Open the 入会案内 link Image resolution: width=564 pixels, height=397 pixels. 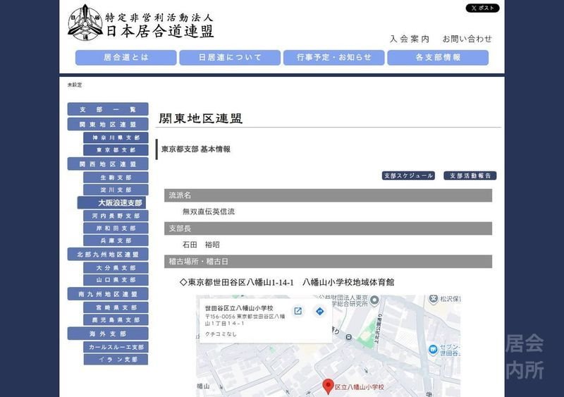coord(410,39)
